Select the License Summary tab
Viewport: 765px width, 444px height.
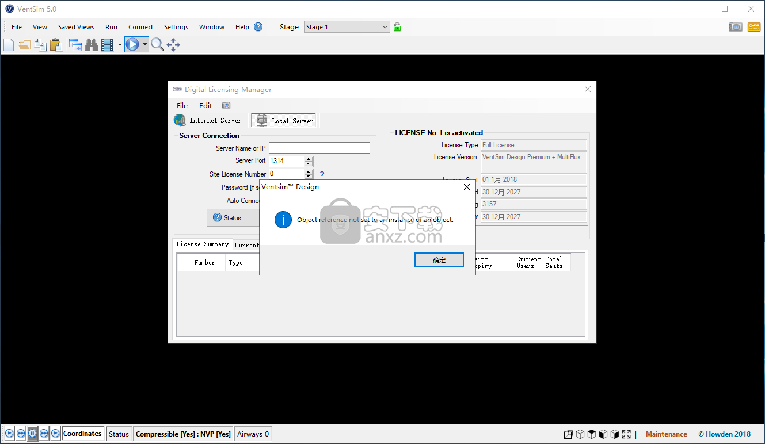[x=203, y=244]
